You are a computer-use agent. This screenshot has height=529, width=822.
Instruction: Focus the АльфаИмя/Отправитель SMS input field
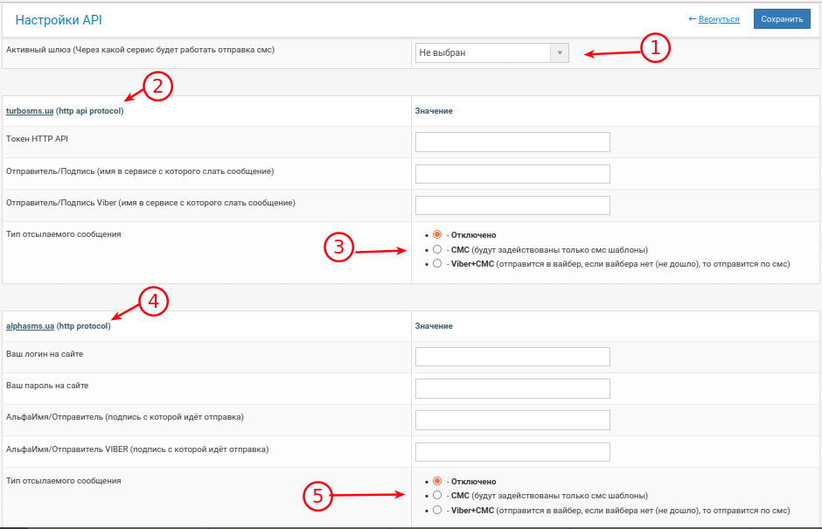[512, 420]
